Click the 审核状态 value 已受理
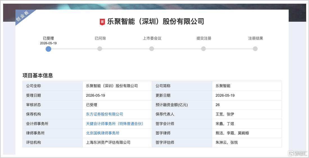Viewport: 309px width, 158px height. 92,105
